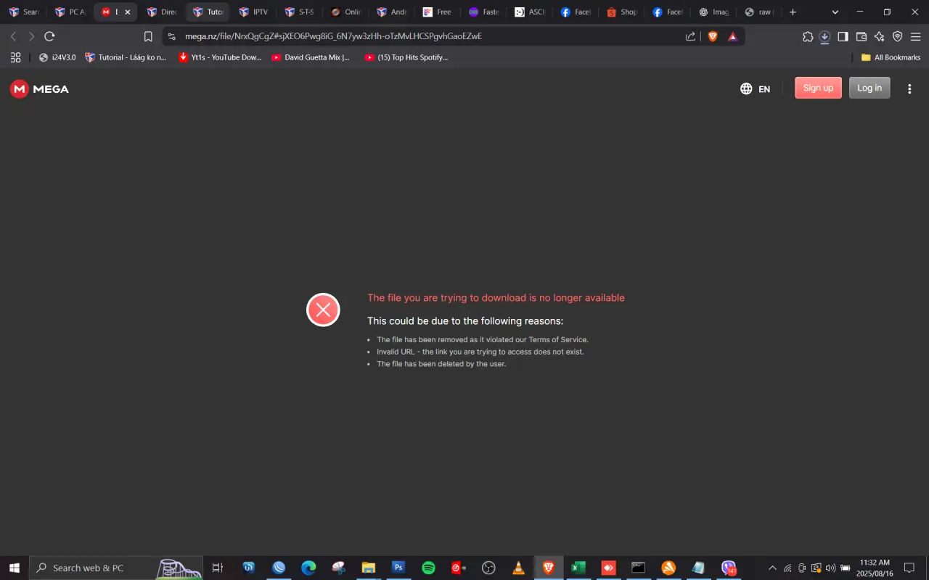The height and width of the screenshot is (580, 929).
Task: Open the browser hamburger main menu
Action: [x=916, y=36]
